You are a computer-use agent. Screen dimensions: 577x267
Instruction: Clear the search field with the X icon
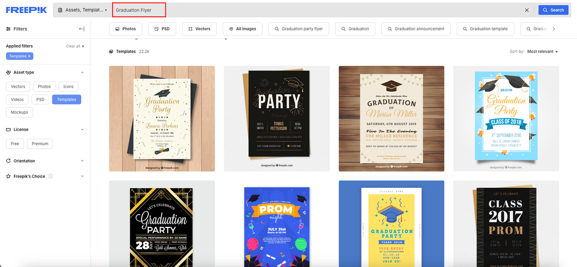click(527, 10)
